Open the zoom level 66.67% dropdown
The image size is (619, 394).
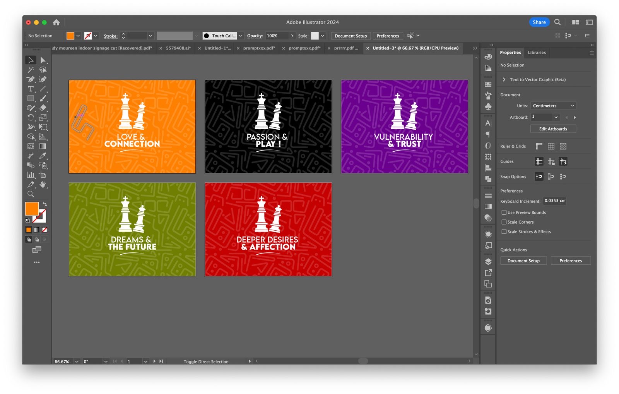(77, 361)
